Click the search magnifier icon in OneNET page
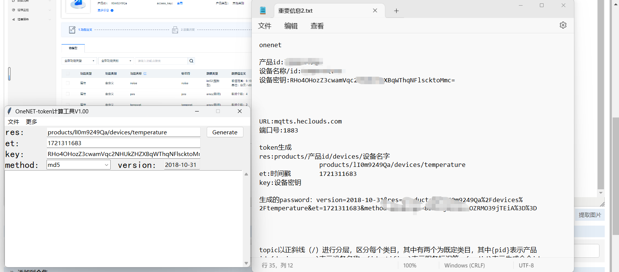The height and width of the screenshot is (272, 619). (191, 61)
